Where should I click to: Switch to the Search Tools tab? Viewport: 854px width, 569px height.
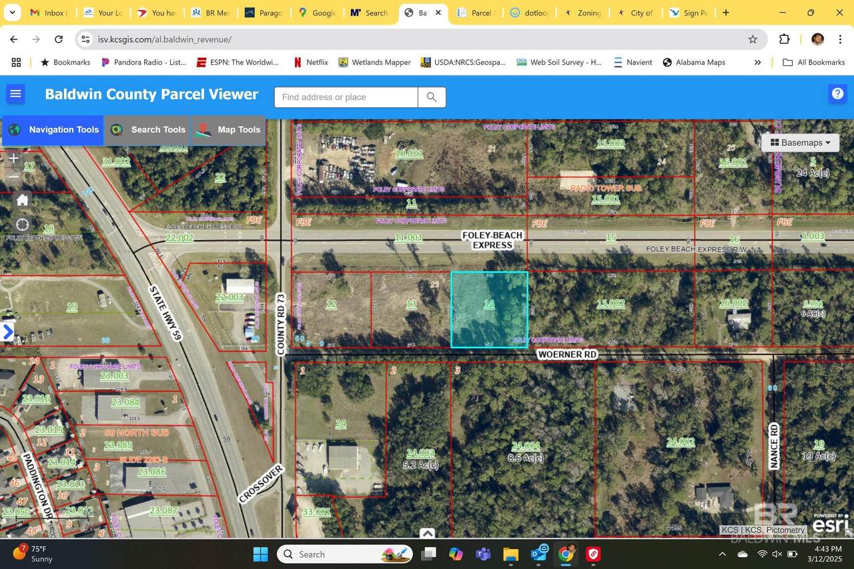[x=148, y=130]
